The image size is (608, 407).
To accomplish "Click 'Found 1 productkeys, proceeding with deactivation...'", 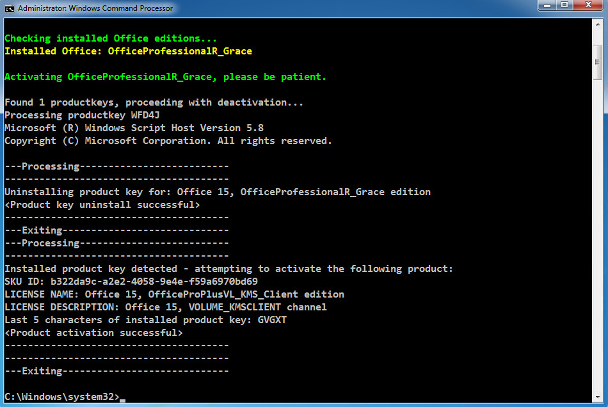I will click(x=154, y=102).
